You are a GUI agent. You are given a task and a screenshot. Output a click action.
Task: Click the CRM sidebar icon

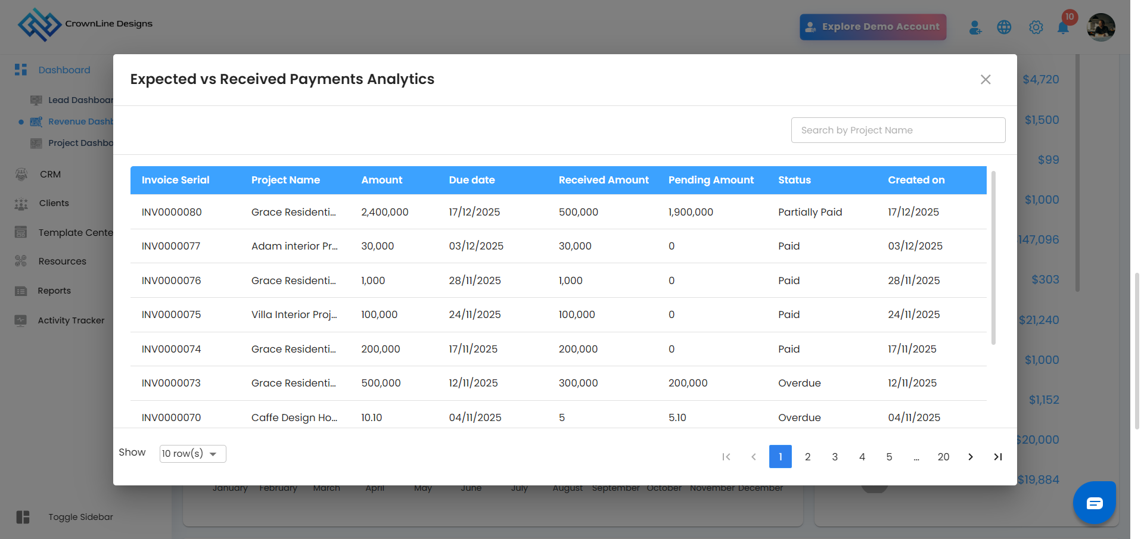21,174
